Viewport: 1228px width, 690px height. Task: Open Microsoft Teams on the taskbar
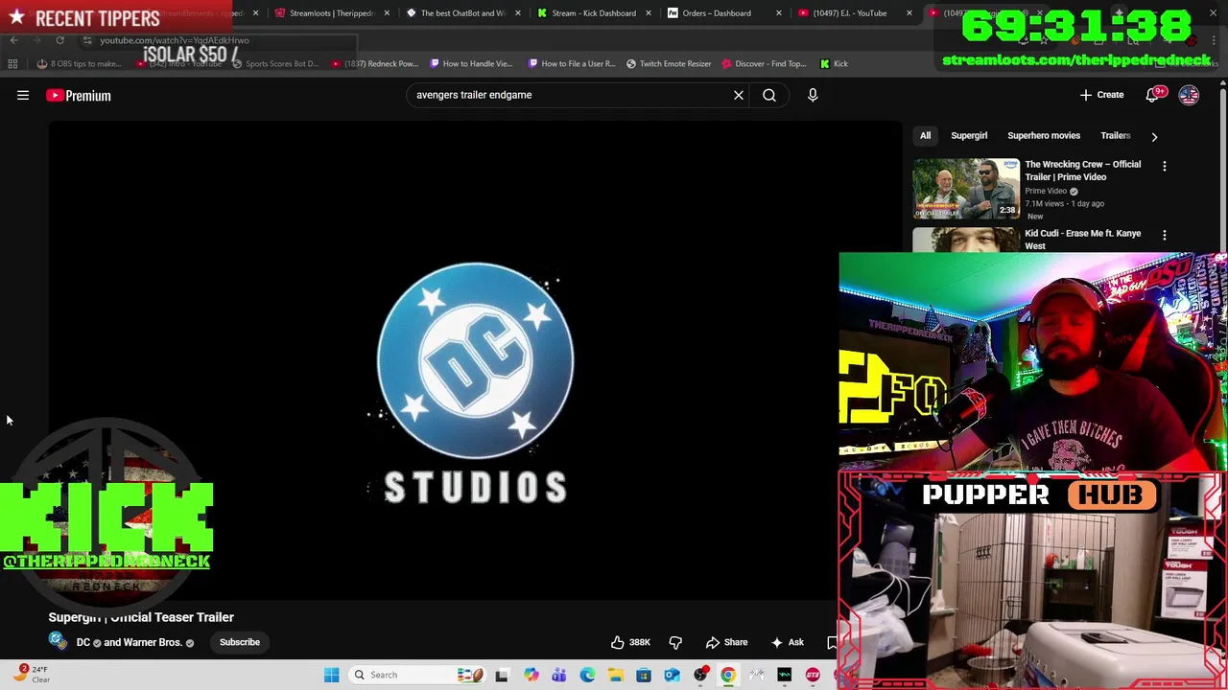pyautogui.click(x=558, y=675)
